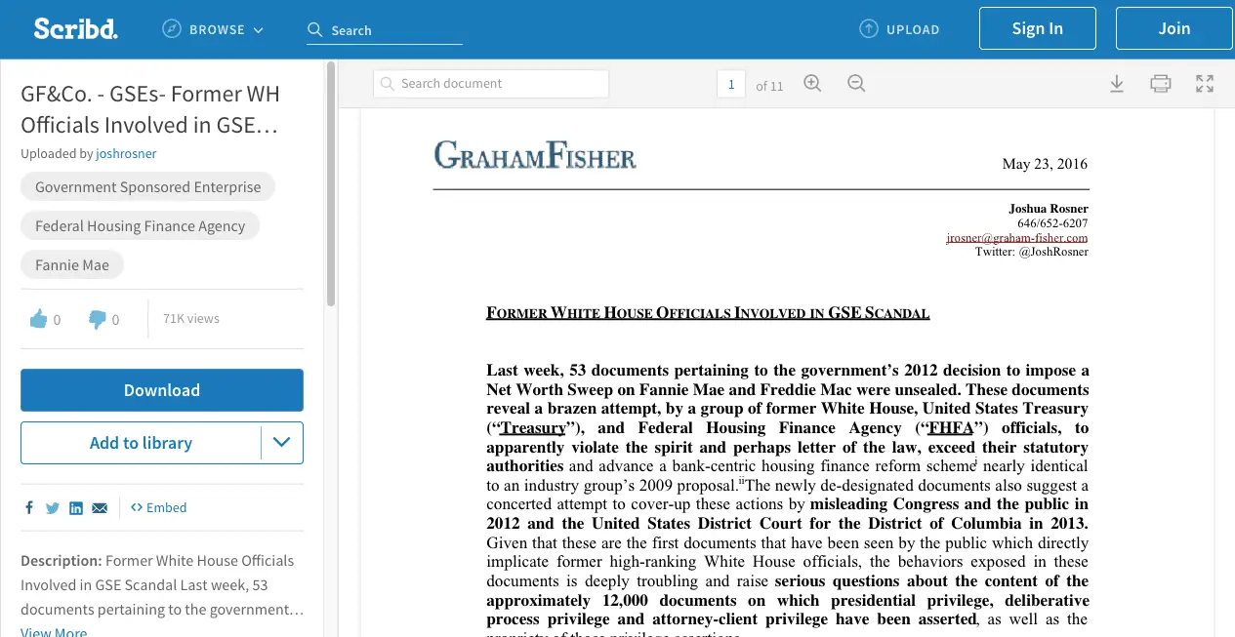Expand the Add to library dropdown arrow
The width and height of the screenshot is (1235, 637).
pyautogui.click(x=282, y=443)
